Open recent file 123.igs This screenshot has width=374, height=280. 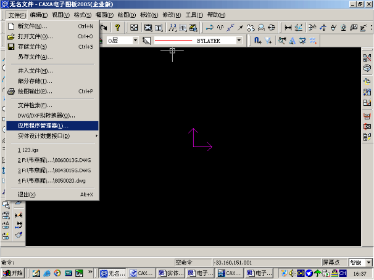pyautogui.click(x=28, y=150)
